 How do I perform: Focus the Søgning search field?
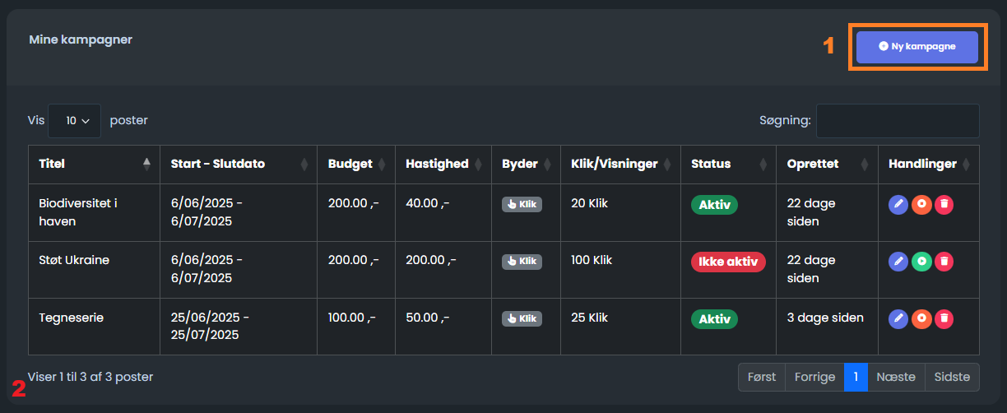coord(898,121)
